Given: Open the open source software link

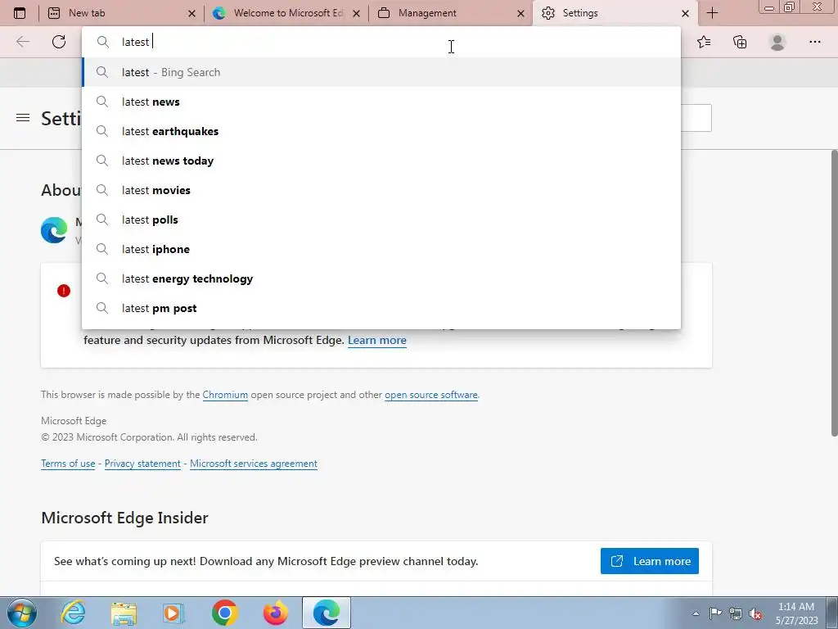Looking at the screenshot, I should coord(430,395).
